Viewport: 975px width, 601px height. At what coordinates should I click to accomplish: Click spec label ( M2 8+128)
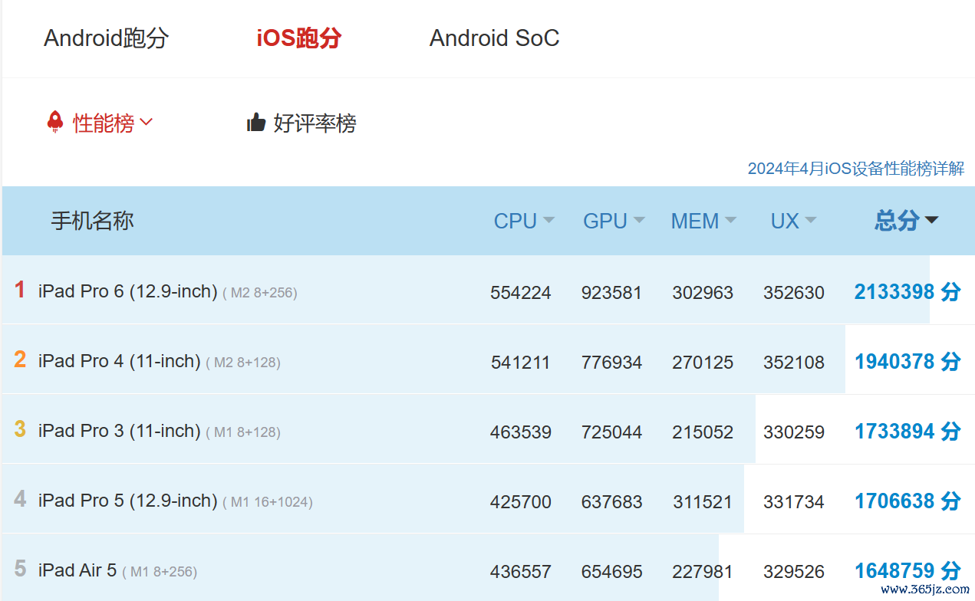pyautogui.click(x=243, y=363)
